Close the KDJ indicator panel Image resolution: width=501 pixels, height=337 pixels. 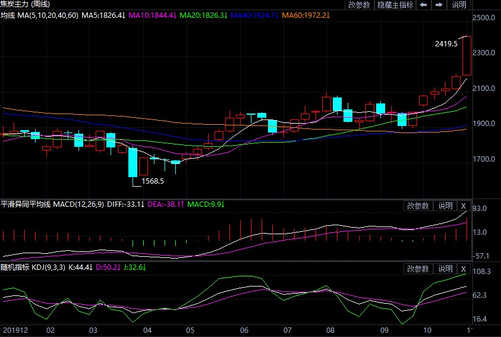tap(464, 269)
